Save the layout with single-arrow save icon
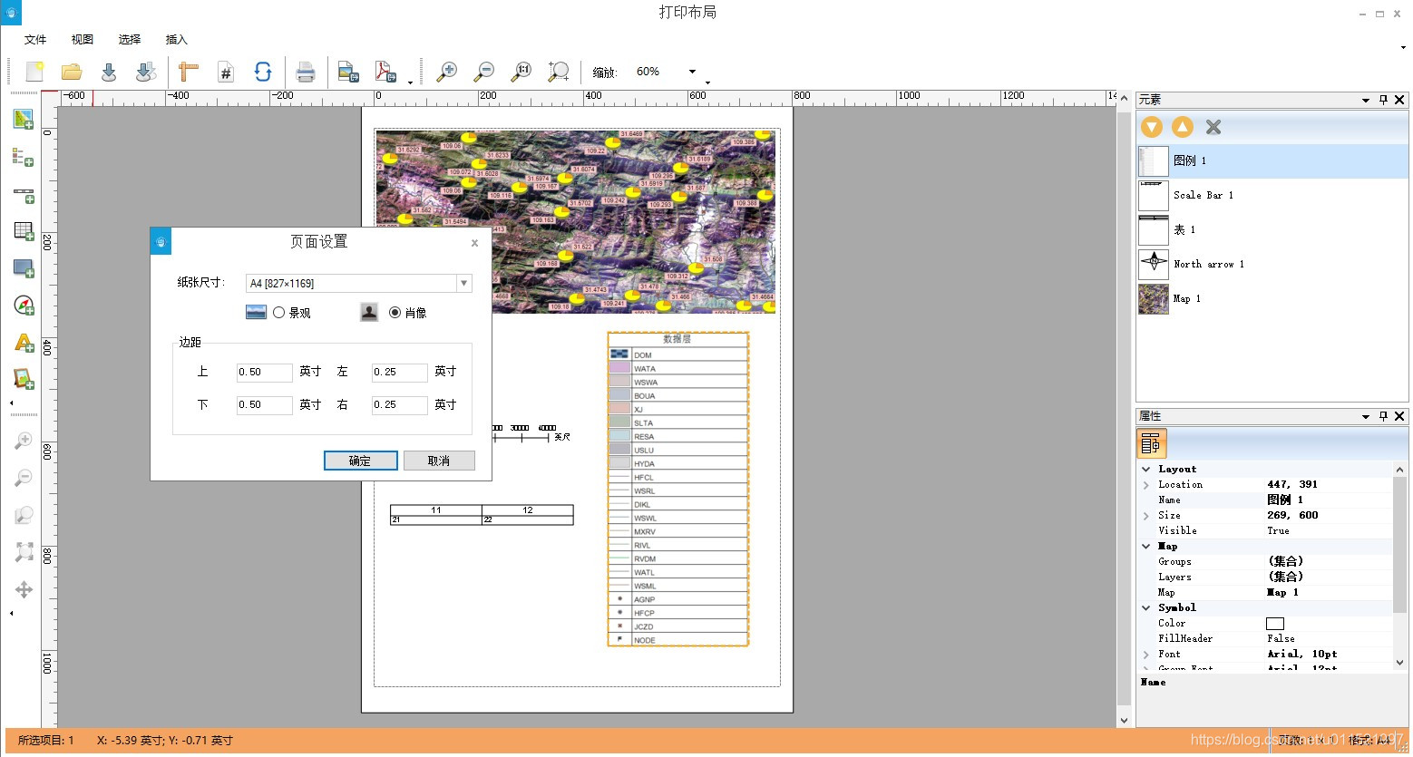This screenshot has width=1413, height=757. [109, 72]
